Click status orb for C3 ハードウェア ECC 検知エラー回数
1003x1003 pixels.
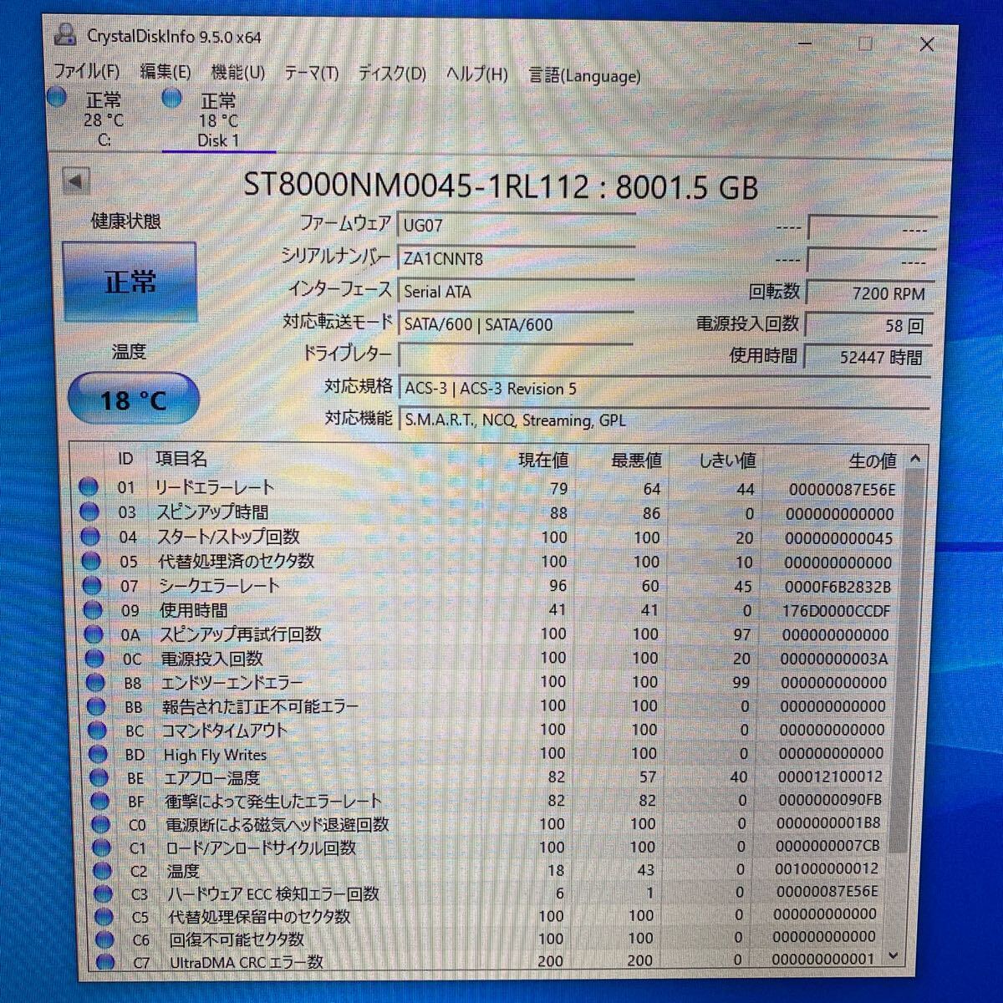tap(103, 894)
